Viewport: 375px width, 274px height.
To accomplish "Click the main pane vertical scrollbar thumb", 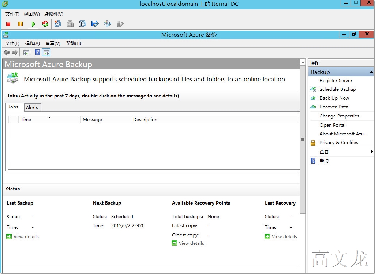I will coord(303,139).
